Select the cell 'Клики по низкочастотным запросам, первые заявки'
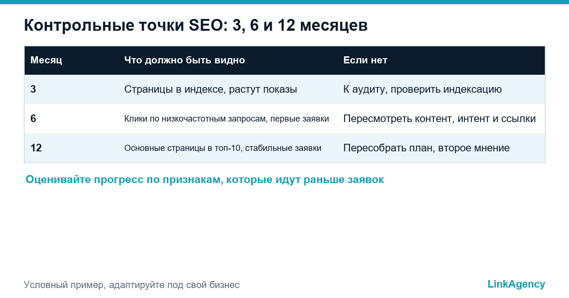 tap(227, 119)
